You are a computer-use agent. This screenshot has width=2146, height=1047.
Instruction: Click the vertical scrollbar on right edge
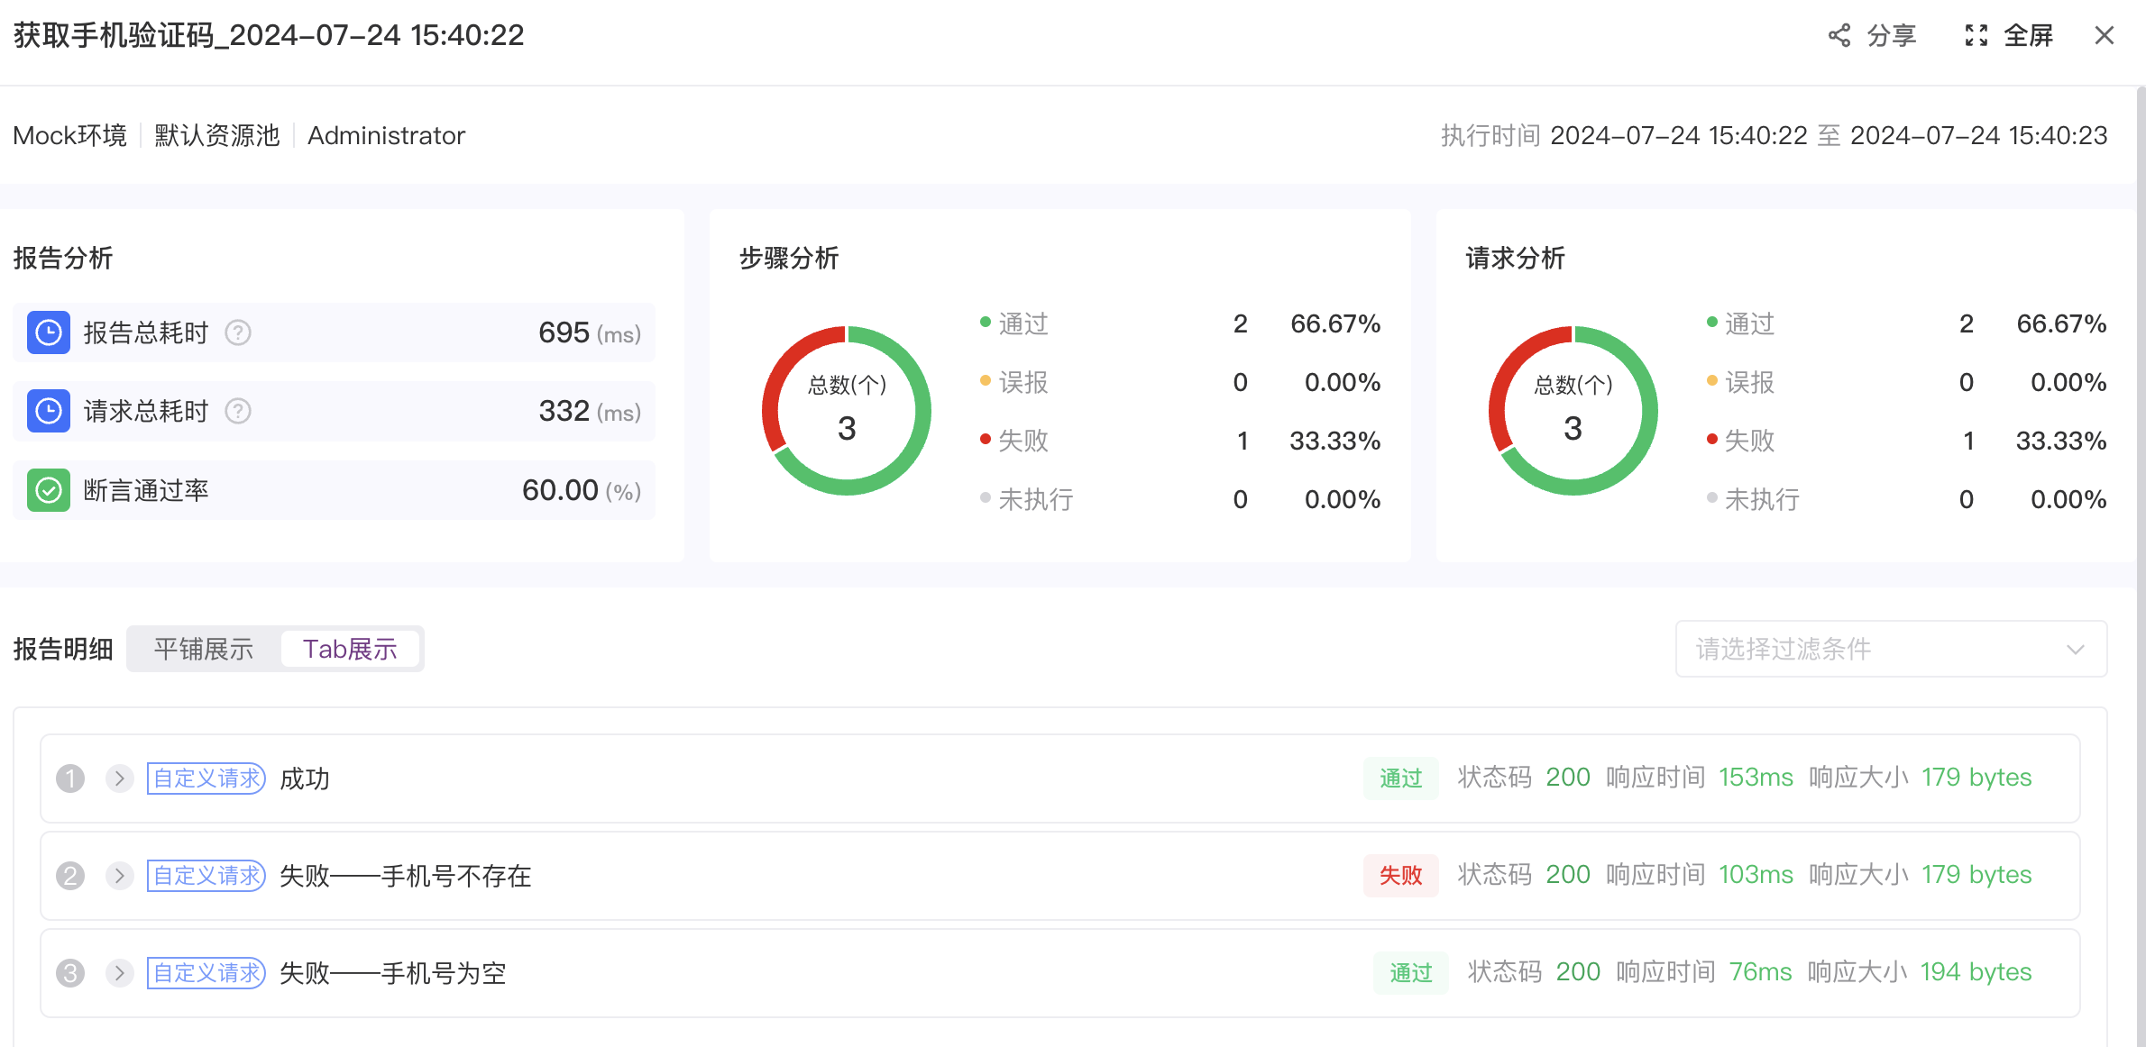point(2141,566)
